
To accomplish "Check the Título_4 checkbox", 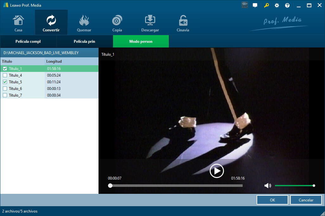I will tap(5, 75).
